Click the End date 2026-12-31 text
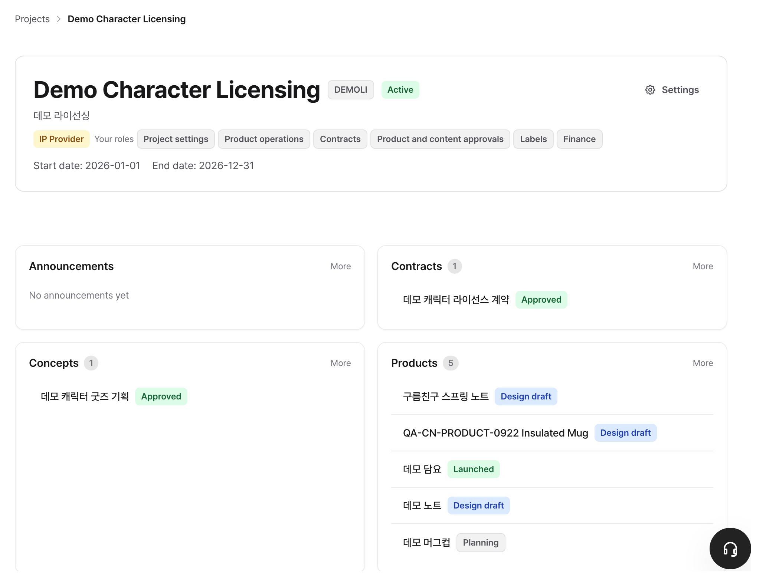766x586 pixels. click(x=203, y=165)
